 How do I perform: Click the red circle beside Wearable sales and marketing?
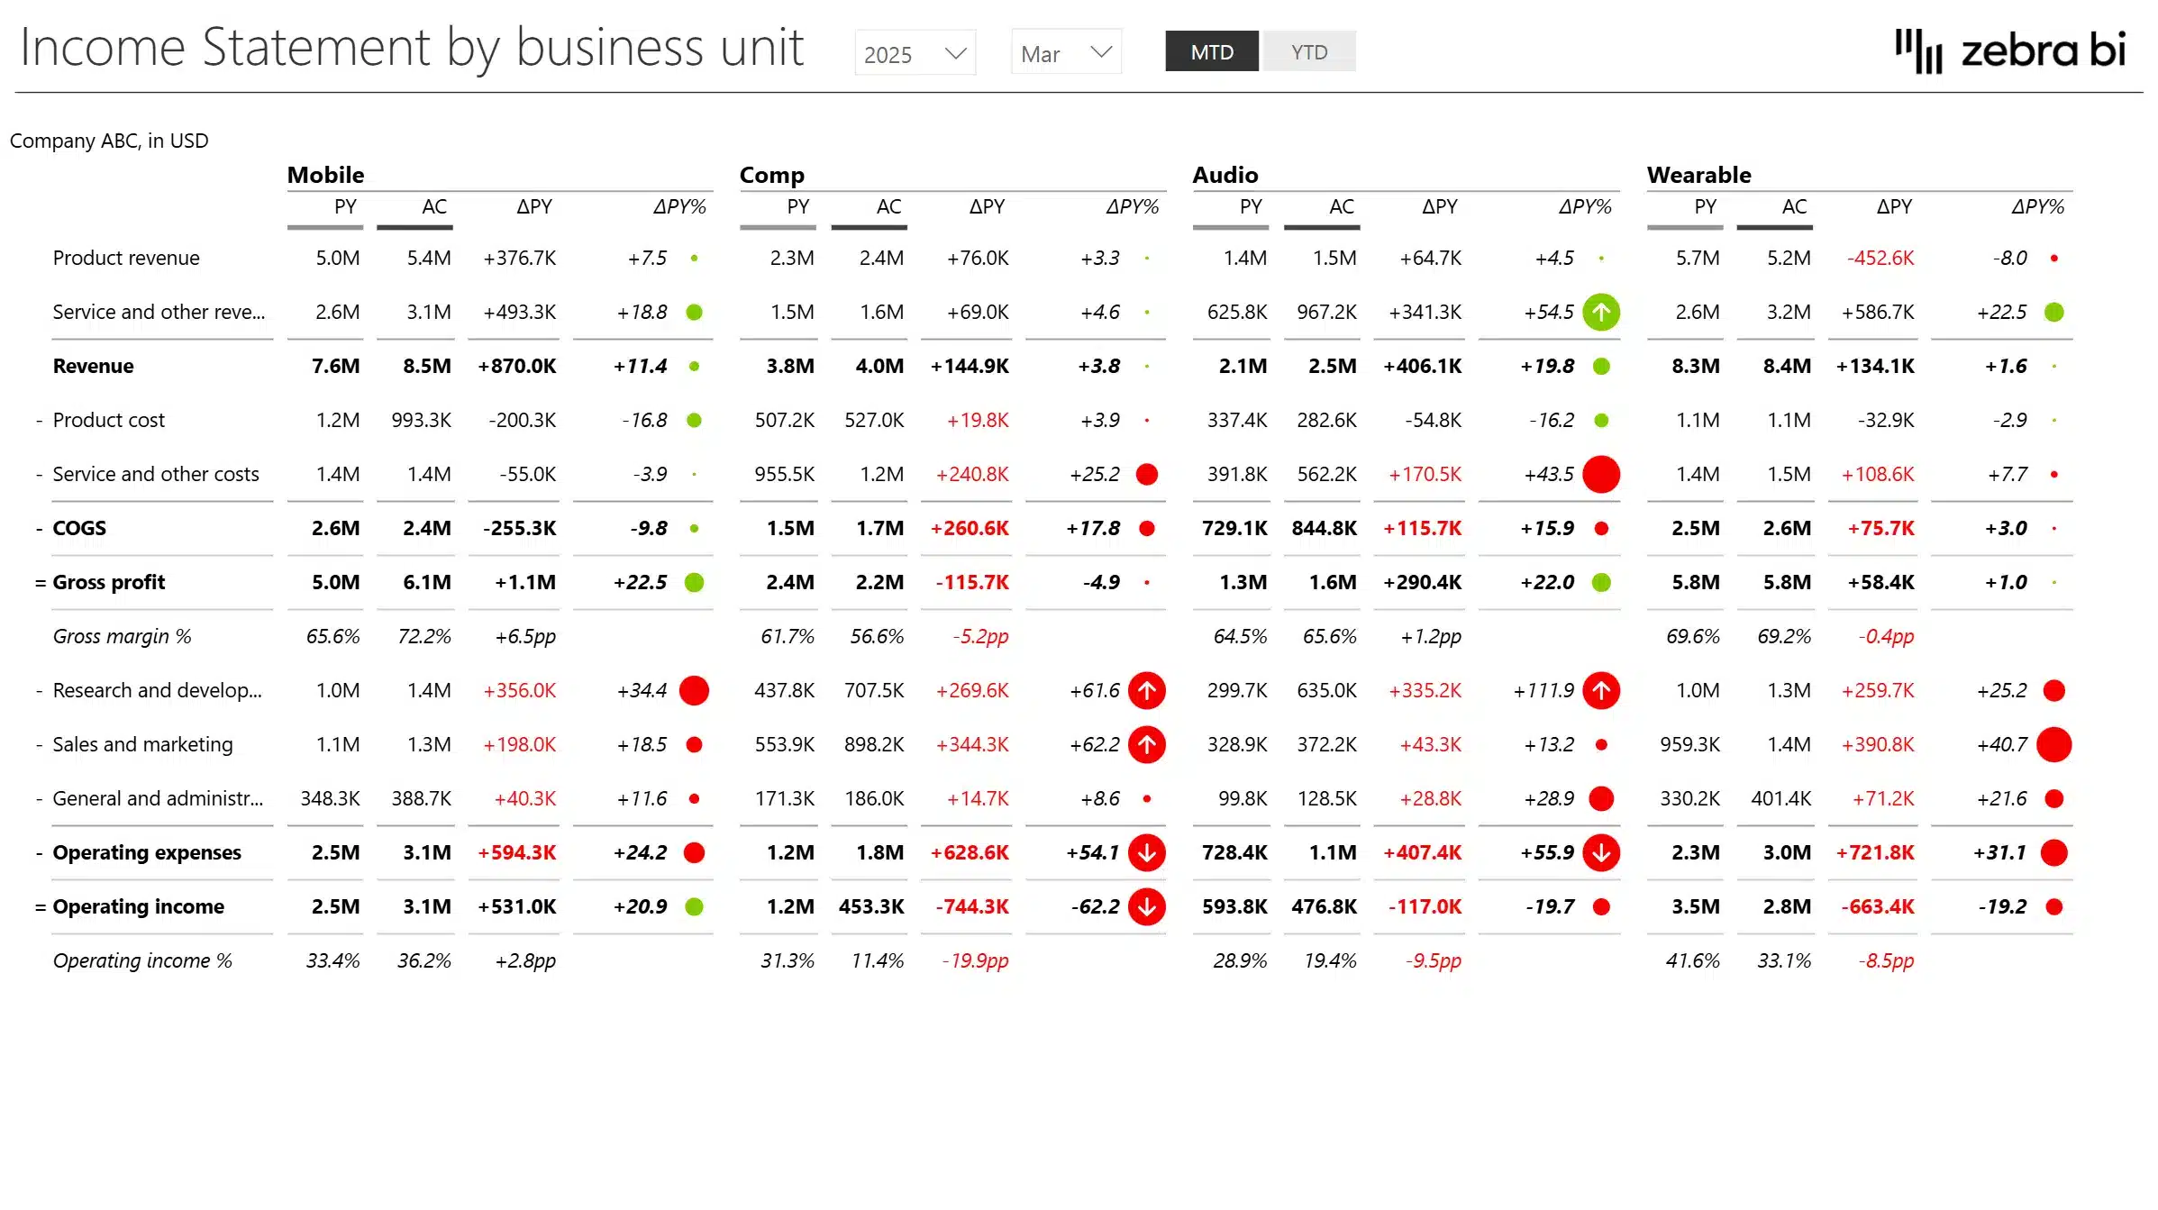pyautogui.click(x=2054, y=745)
